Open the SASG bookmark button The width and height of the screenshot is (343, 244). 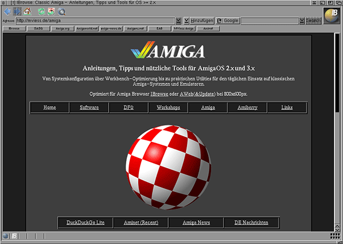click(x=38, y=29)
